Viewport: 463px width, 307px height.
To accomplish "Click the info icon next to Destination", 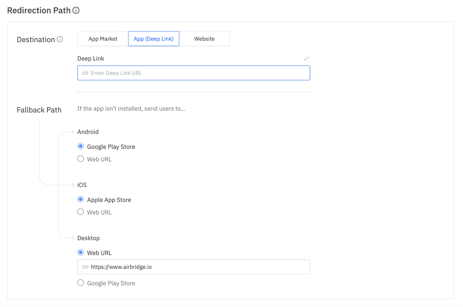I will pyautogui.click(x=60, y=39).
